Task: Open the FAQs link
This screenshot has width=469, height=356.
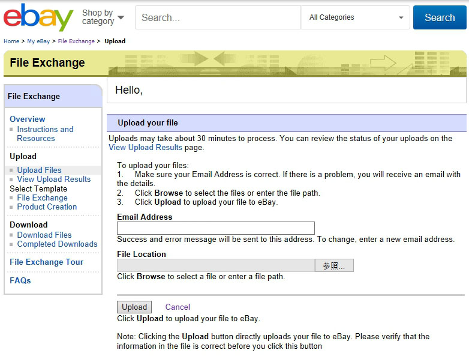Action: pos(20,280)
